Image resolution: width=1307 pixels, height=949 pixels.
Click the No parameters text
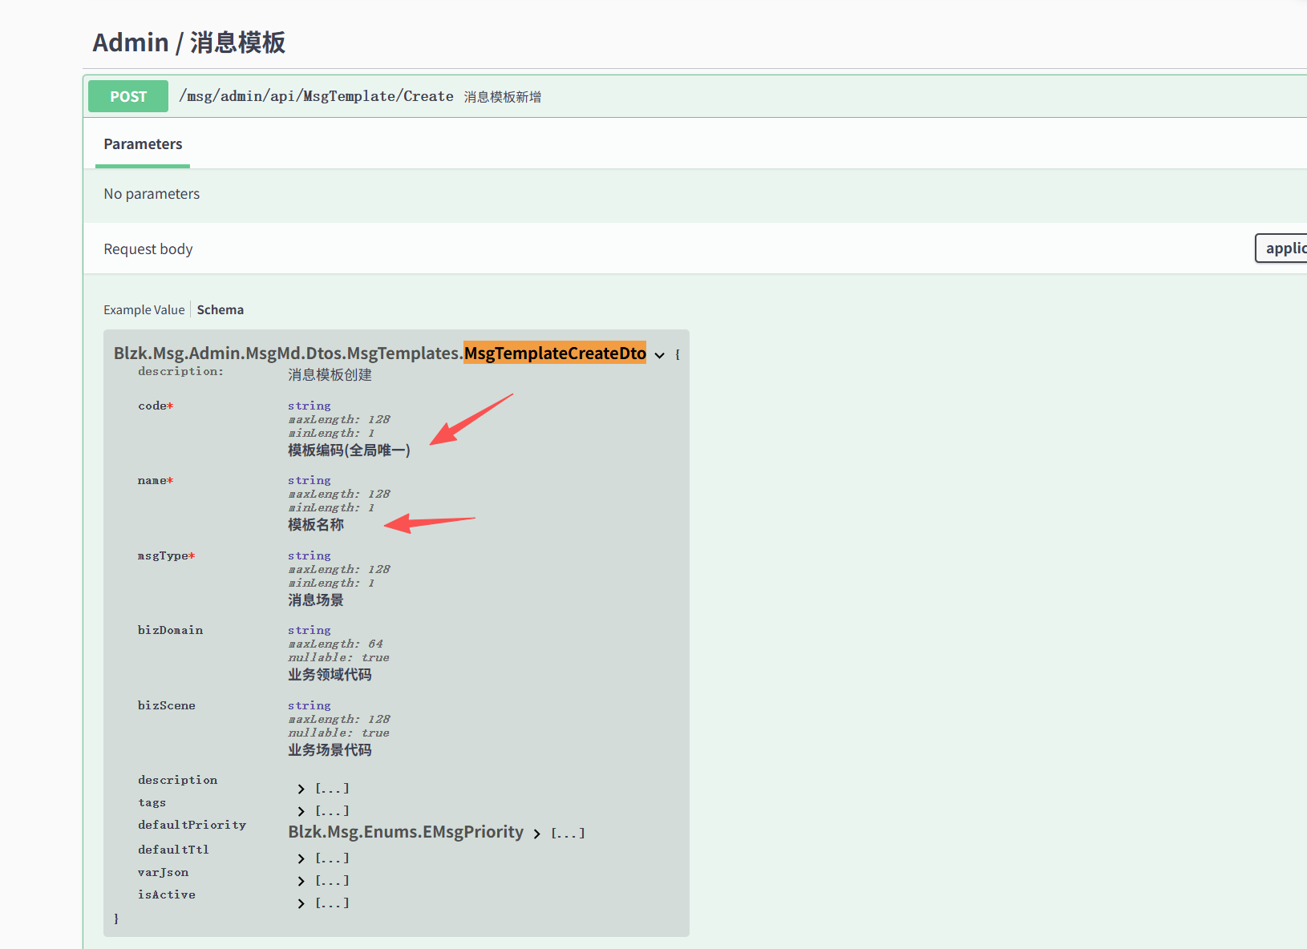pos(152,194)
